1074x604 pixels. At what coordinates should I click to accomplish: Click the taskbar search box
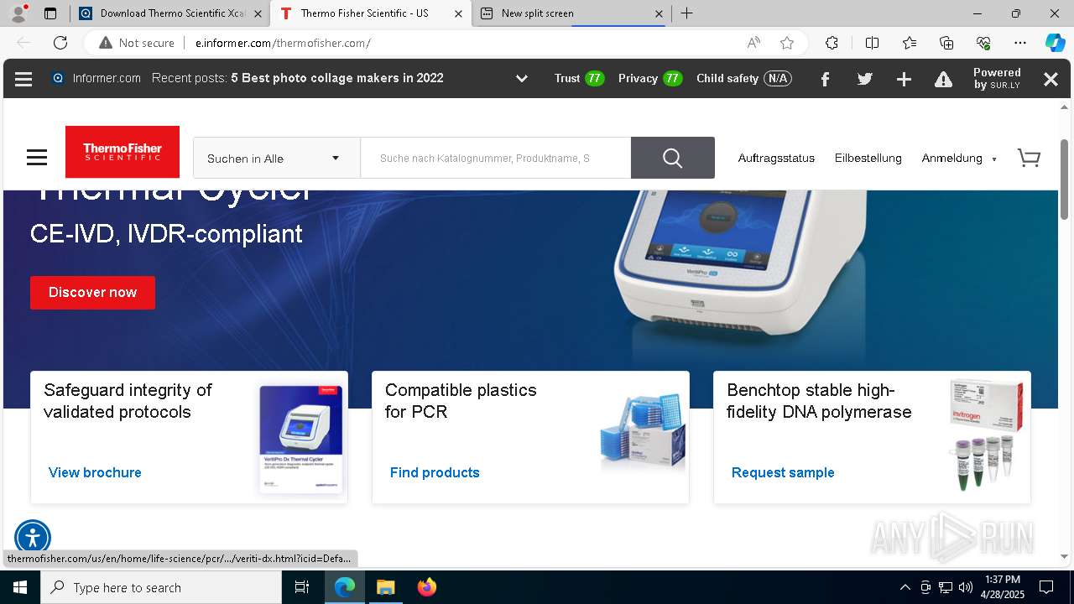(x=161, y=587)
